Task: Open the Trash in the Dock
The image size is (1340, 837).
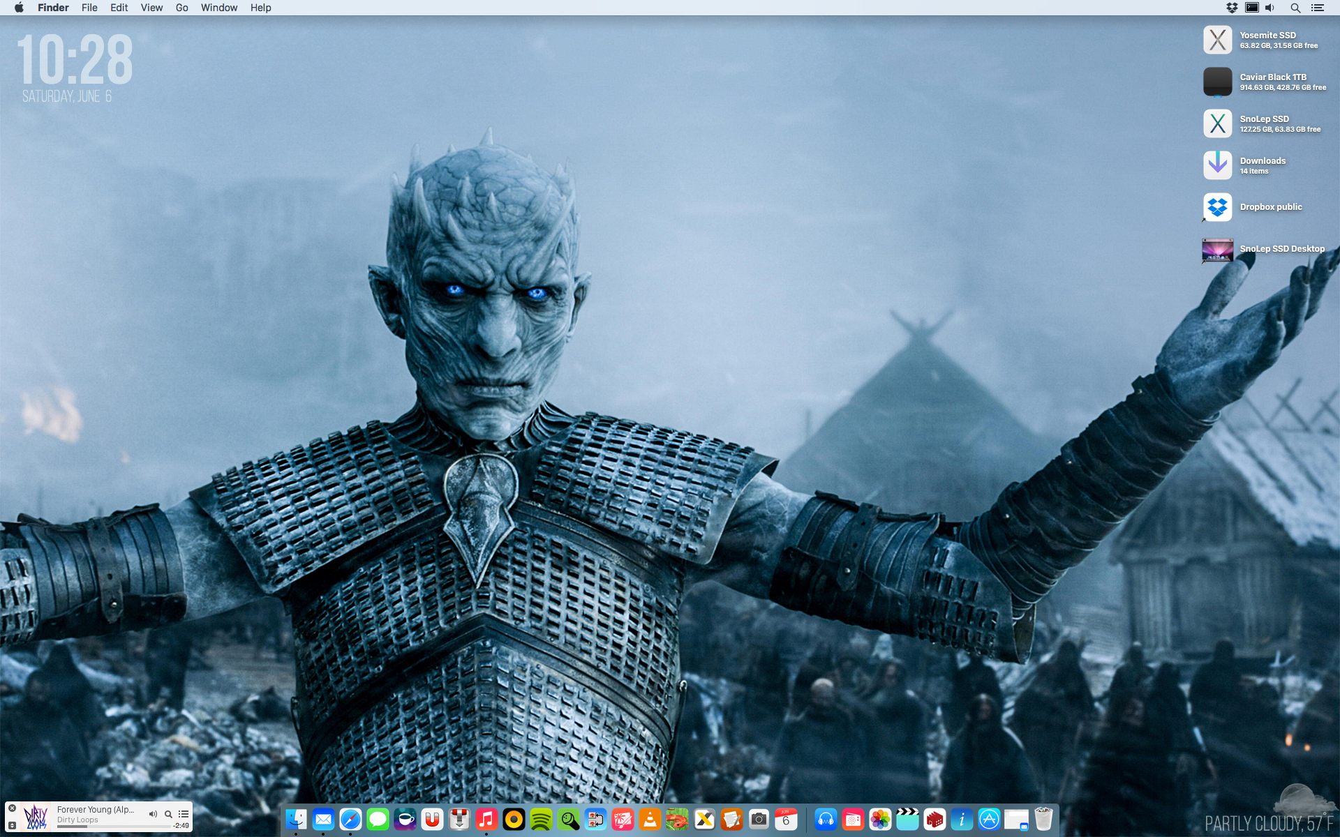Action: (x=1043, y=819)
